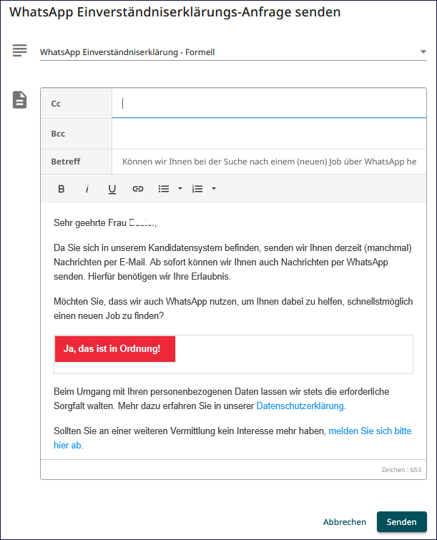Edit the Betreff subject field

tap(269, 162)
